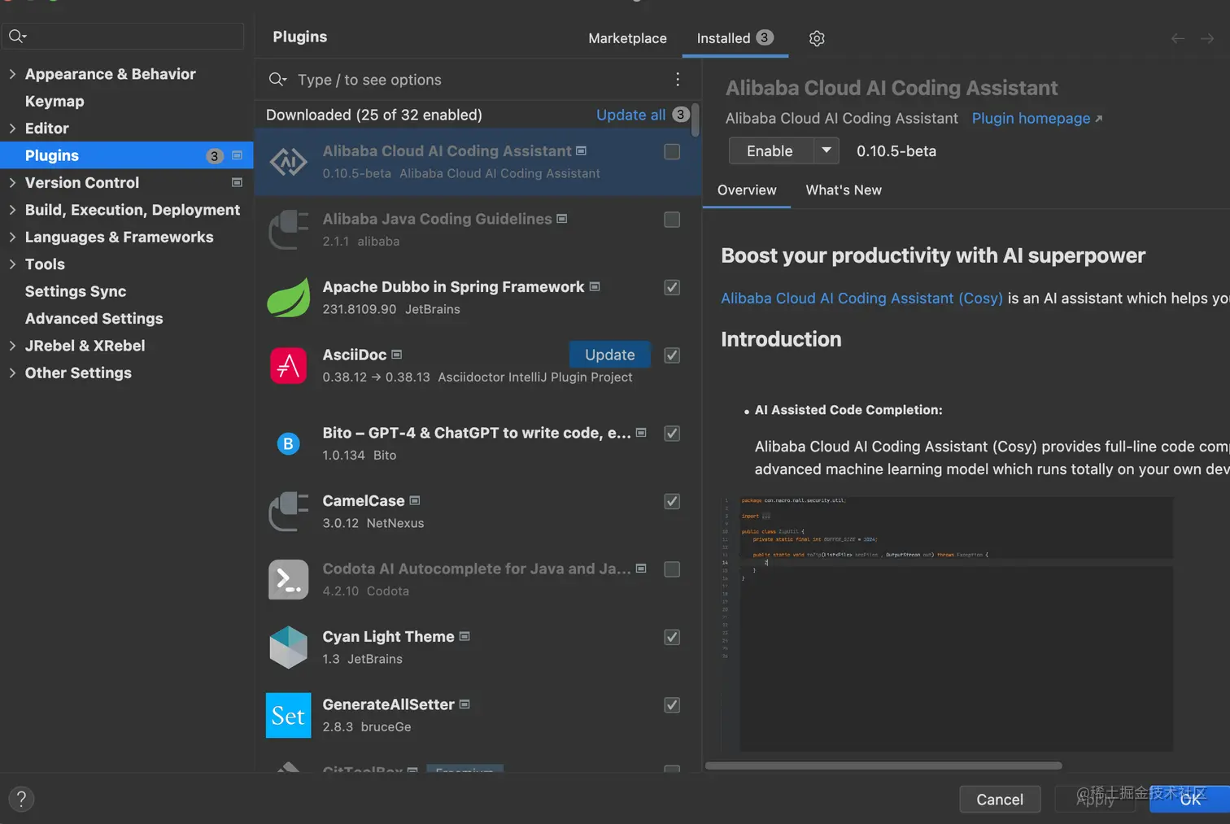Expand Build, Execution, Deployment node
Image resolution: width=1230 pixels, height=824 pixels.
tap(12, 210)
